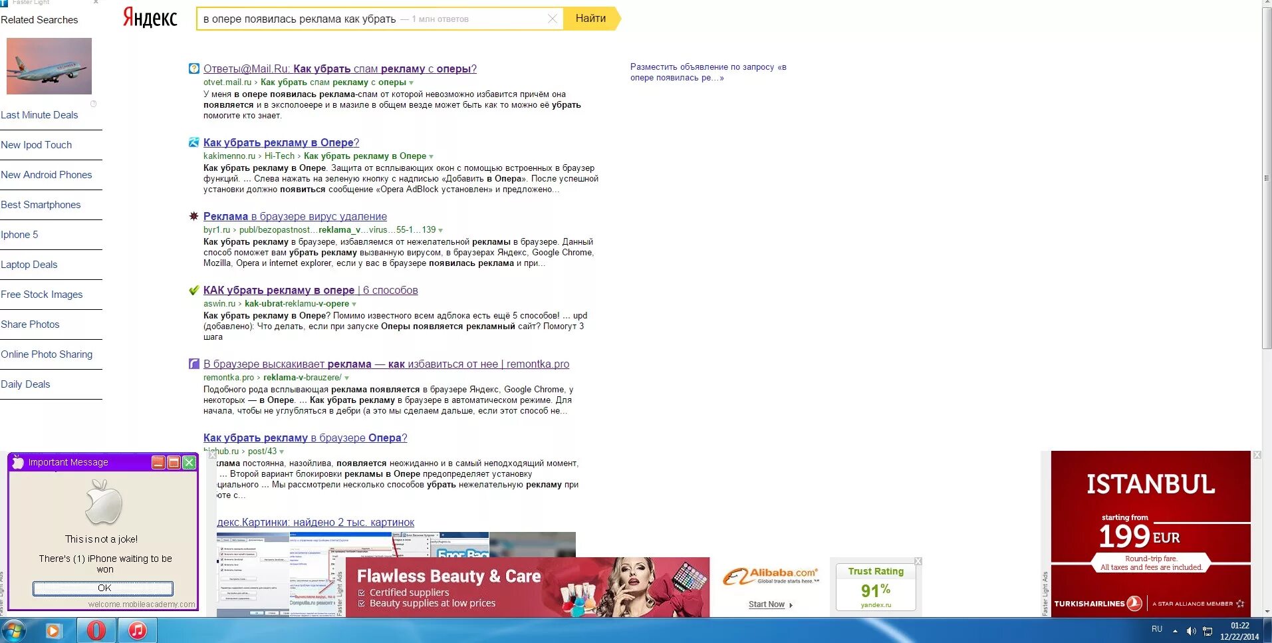This screenshot has width=1272, height=643.
Task: Close the Istanbul Turkish Airlines ad
Action: (x=1257, y=455)
